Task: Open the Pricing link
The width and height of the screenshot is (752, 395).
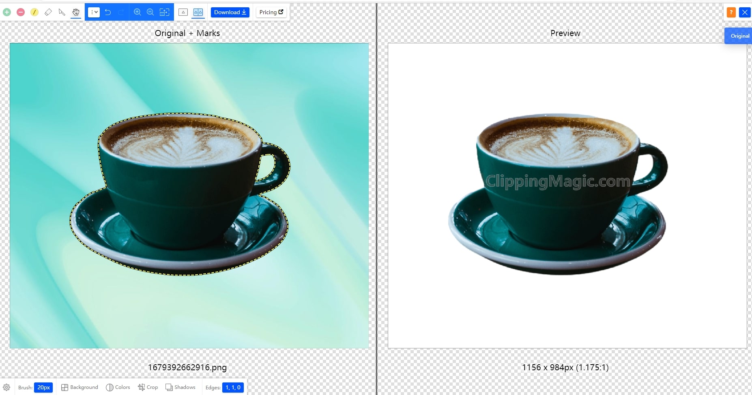Action: click(271, 12)
